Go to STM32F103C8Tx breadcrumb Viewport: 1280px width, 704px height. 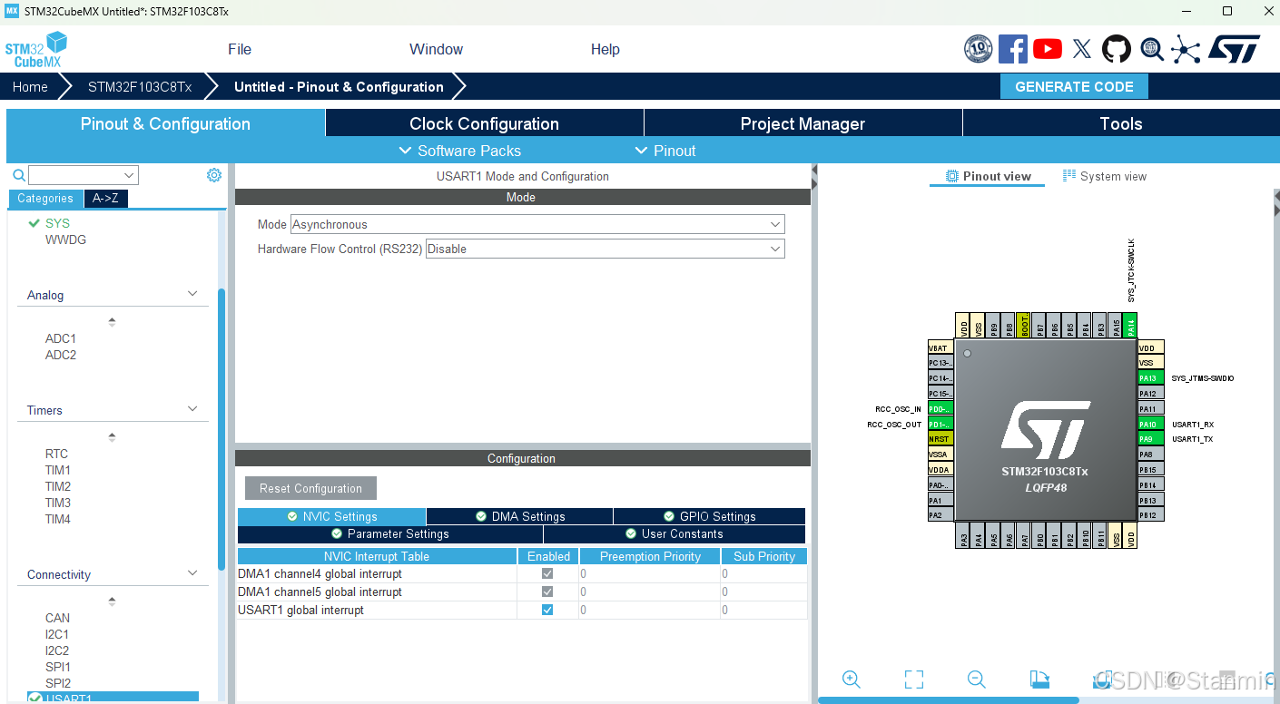[140, 86]
